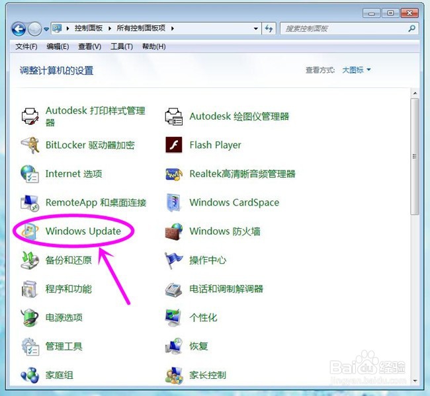Open the 编辑(E) menu
Image resolution: width=430 pixels, height=396 pixels.
point(58,46)
